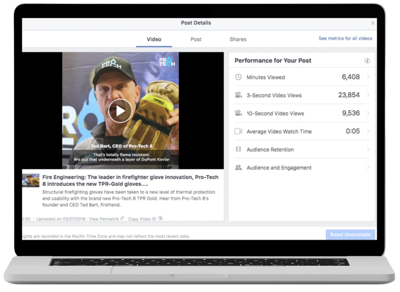Open the View Permalink link
400x292 pixels.
click(104, 219)
